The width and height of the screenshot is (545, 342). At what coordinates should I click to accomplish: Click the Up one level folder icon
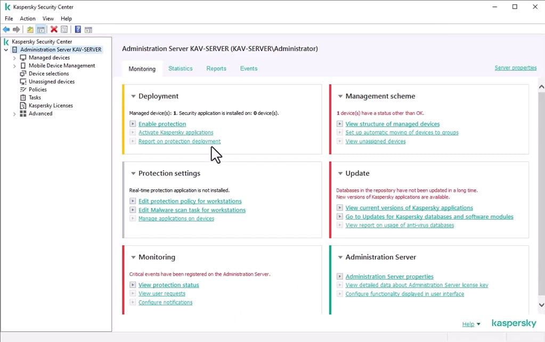30,30
